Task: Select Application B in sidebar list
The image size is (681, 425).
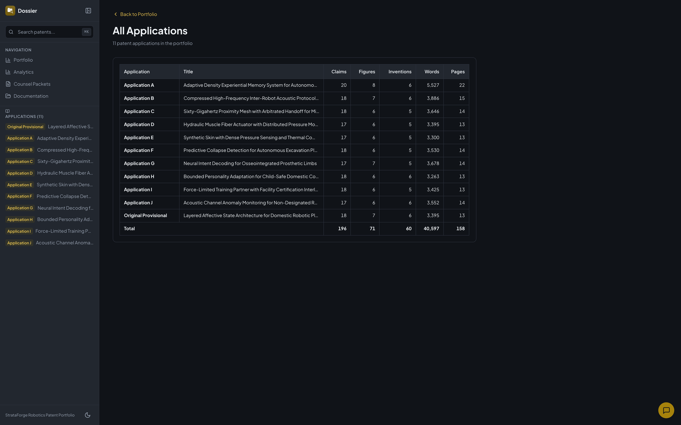Action: 49,150
